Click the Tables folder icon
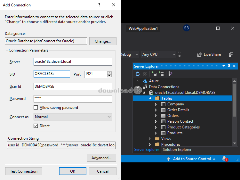This screenshot has width=240, height=180. [157, 98]
